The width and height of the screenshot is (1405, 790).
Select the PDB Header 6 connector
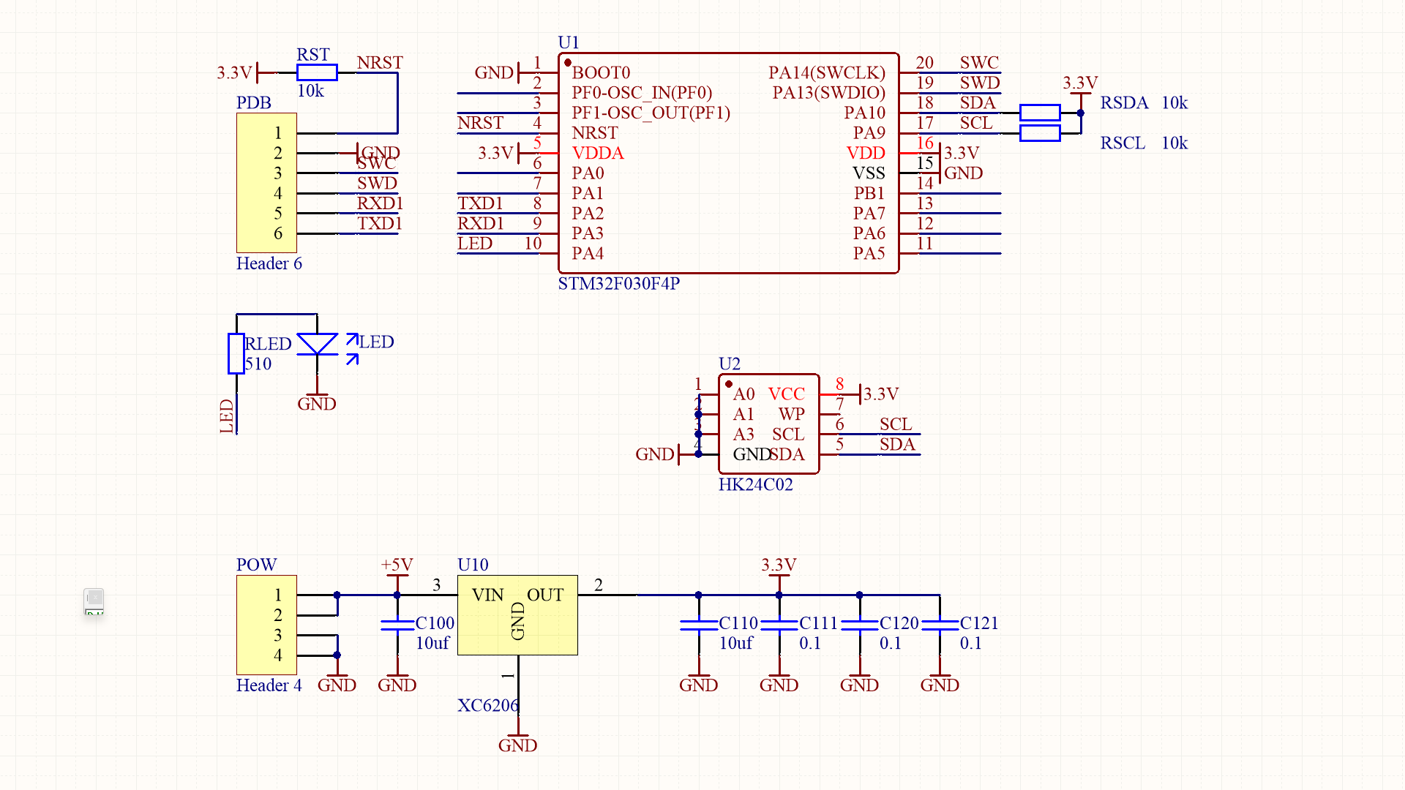(266, 183)
